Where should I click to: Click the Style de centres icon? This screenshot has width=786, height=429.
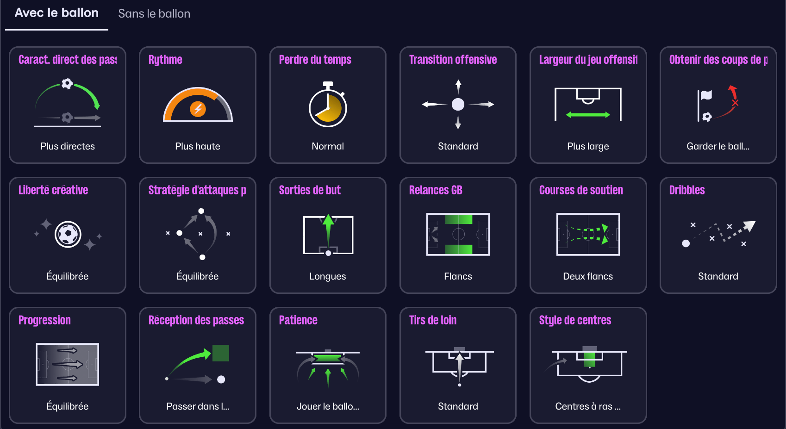click(588, 364)
